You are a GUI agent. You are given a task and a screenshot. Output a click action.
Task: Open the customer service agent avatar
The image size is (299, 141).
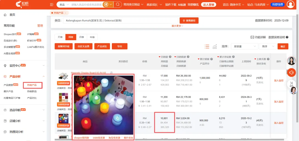click(291, 61)
